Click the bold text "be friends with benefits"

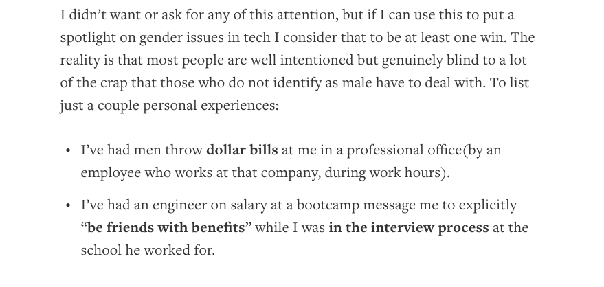click(x=166, y=227)
